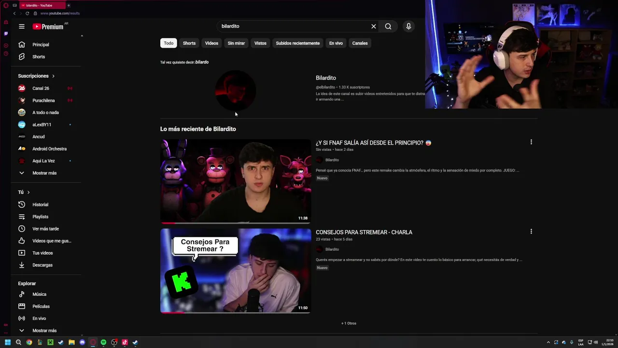Screen dimensions: 618x348
Task: Select the Videos filter chip
Action: pyautogui.click(x=211, y=43)
